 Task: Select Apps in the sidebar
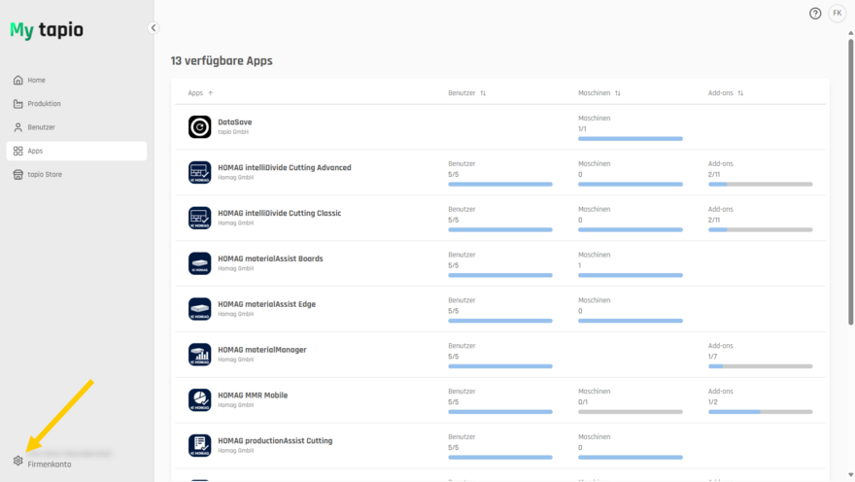coord(77,151)
